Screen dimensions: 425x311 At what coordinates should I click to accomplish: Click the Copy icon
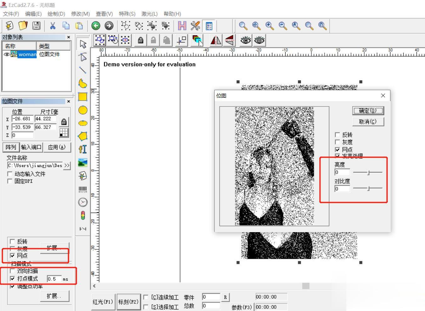66,25
